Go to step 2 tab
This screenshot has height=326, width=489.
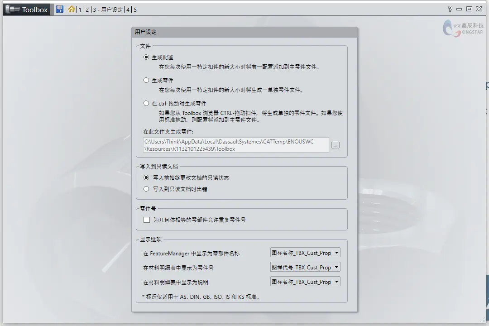pyautogui.click(x=87, y=10)
